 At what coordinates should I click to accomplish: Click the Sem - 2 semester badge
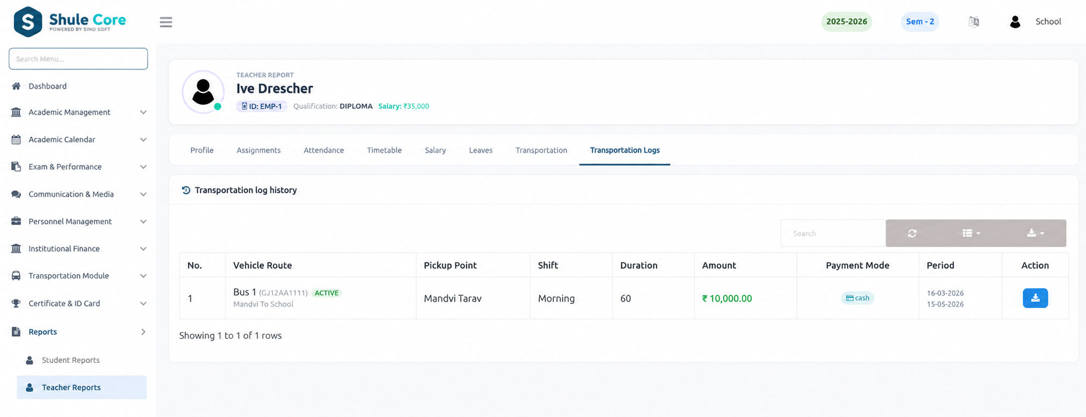click(920, 21)
